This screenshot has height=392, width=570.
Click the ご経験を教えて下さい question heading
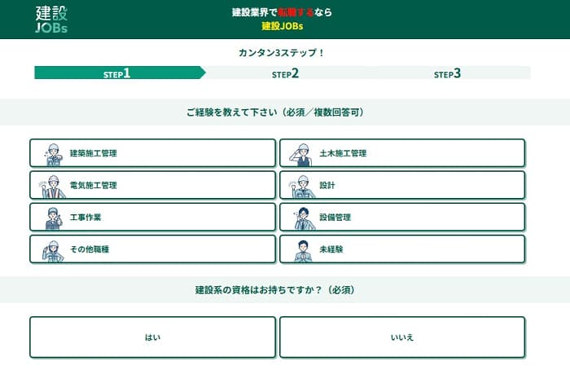pyautogui.click(x=275, y=112)
